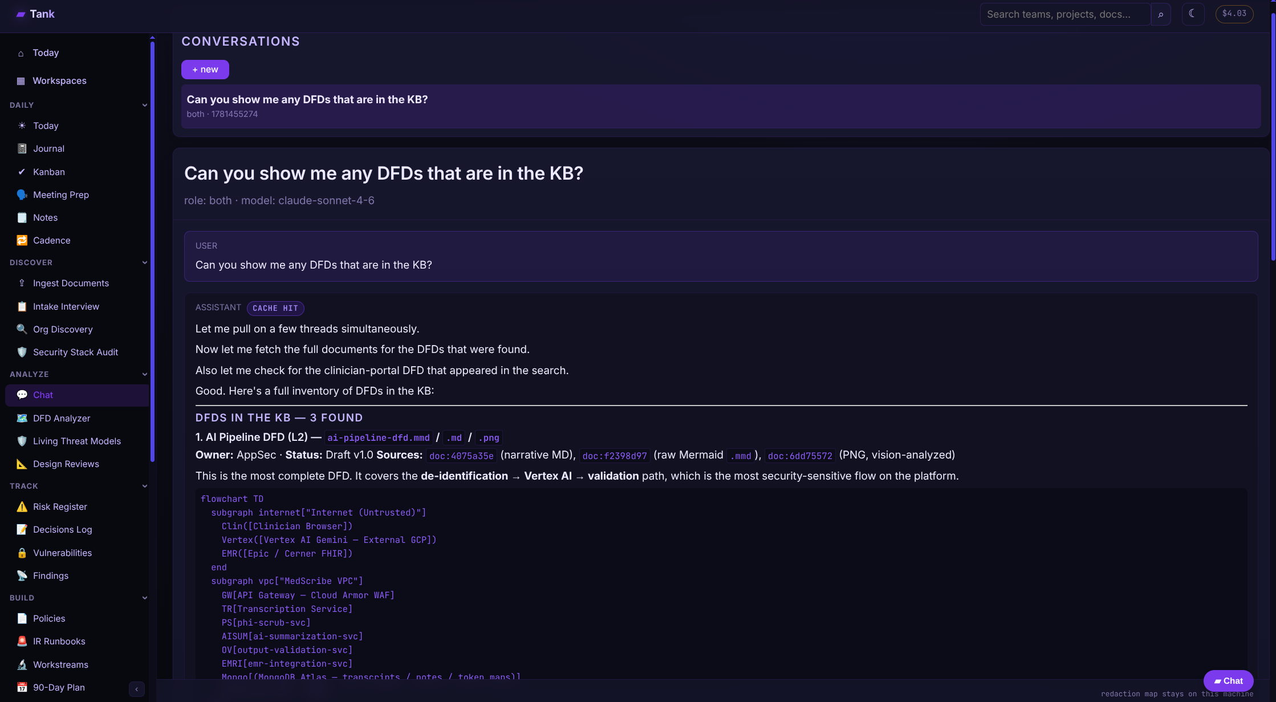This screenshot has width=1276, height=702.
Task: Toggle dark mode moon button
Action: [1192, 14]
